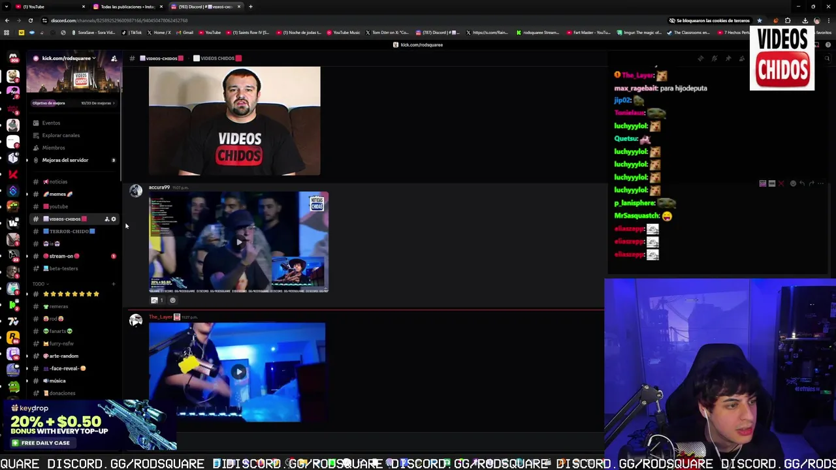Play The_Layer video attachment
836x470 pixels.
click(238, 372)
